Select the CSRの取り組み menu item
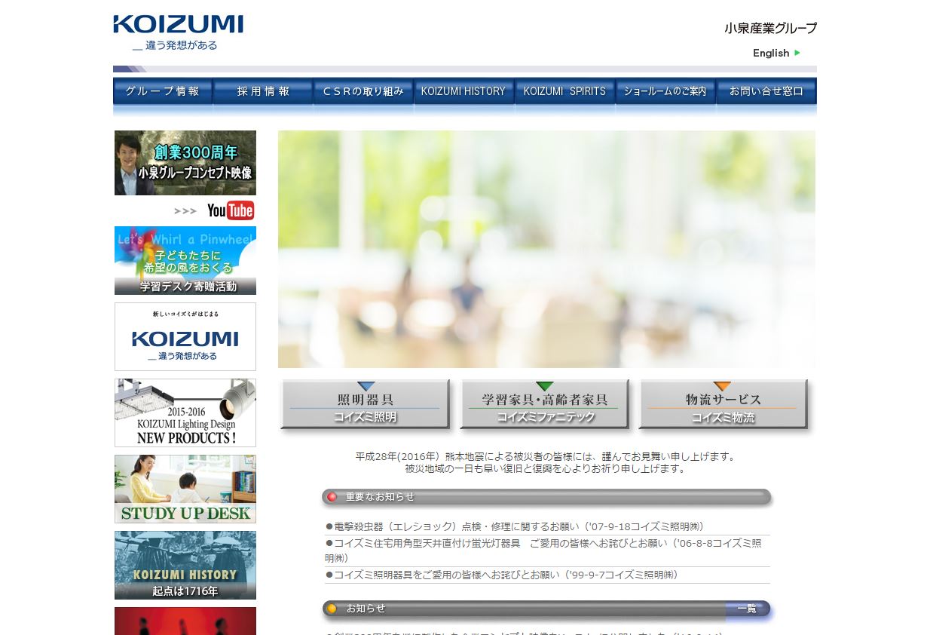This screenshot has height=635, width=930. (363, 91)
